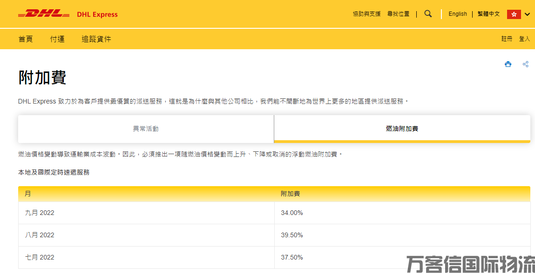The image size is (535, 273).
Task: Switch to the 異常活動 tab
Action: pyautogui.click(x=146, y=129)
